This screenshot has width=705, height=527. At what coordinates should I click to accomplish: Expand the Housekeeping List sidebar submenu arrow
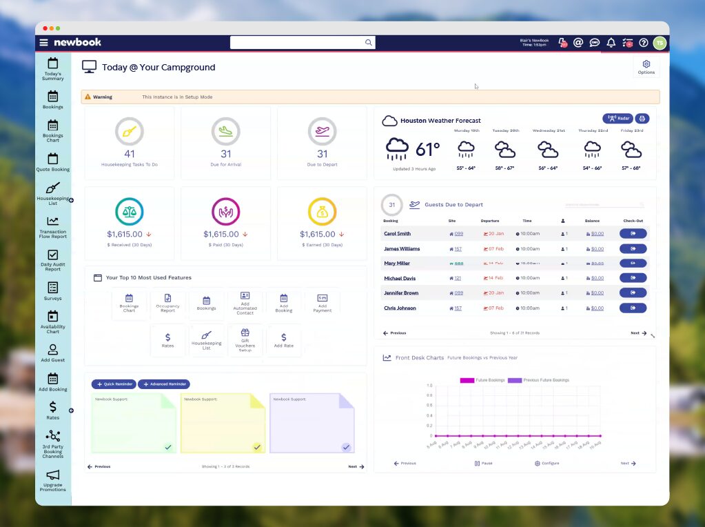point(71,200)
